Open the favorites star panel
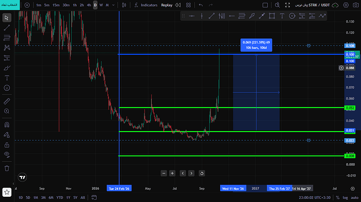 pos(7,192)
